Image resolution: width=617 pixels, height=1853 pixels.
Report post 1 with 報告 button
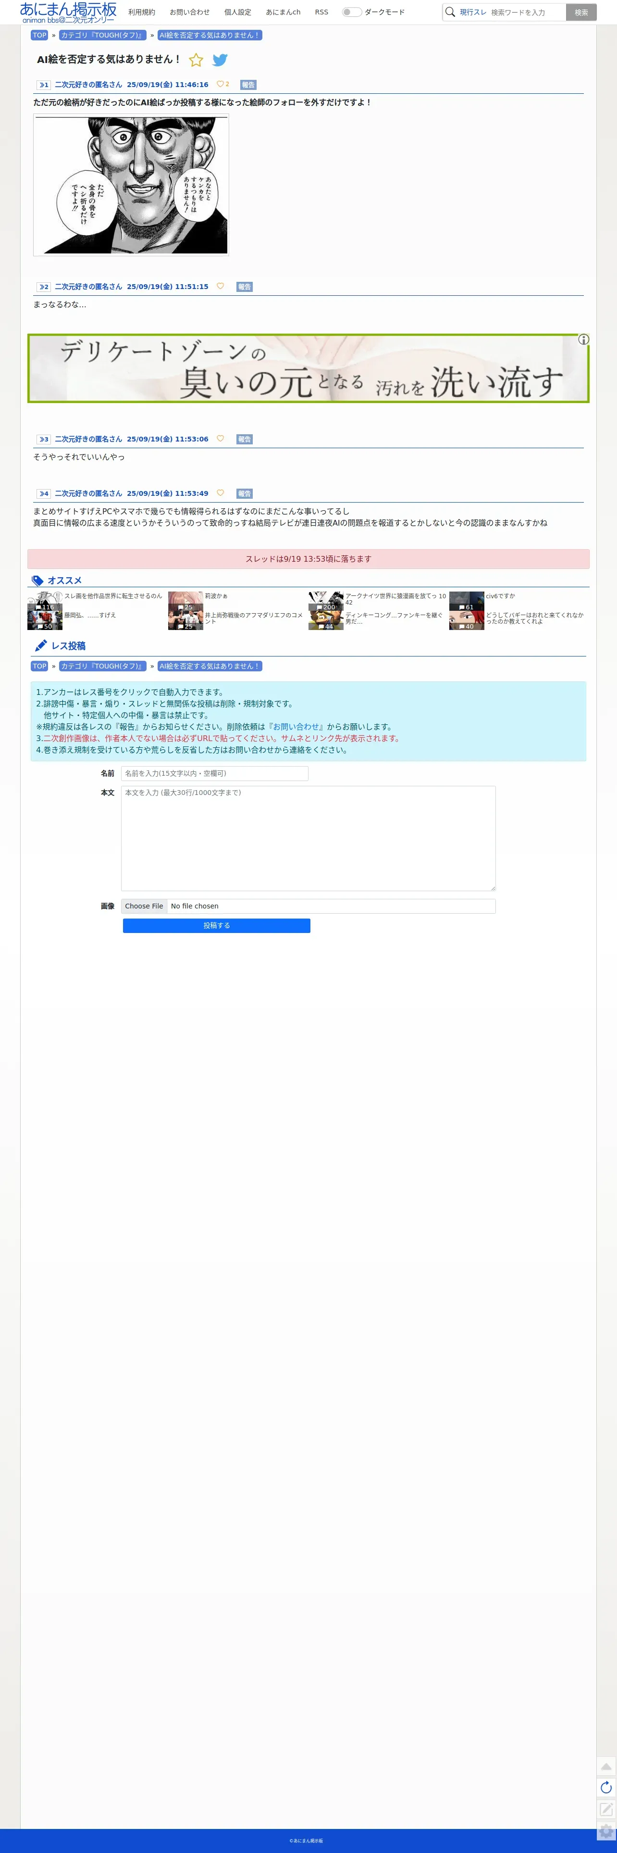(248, 85)
